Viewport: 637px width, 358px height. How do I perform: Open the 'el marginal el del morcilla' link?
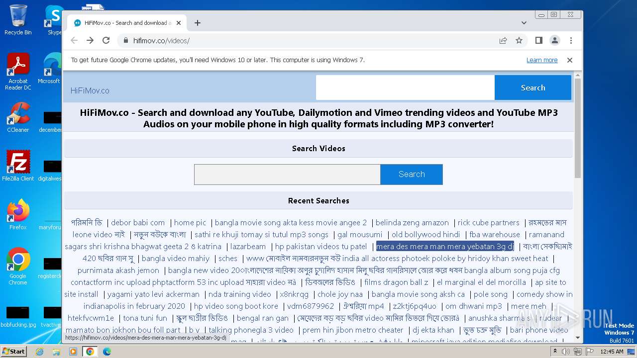pos(481,282)
